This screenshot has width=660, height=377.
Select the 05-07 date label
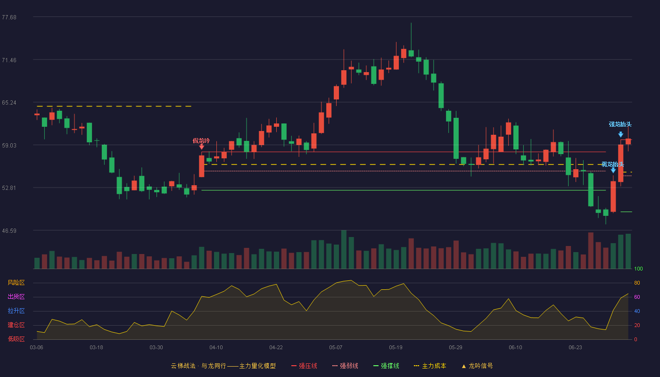(x=336, y=347)
